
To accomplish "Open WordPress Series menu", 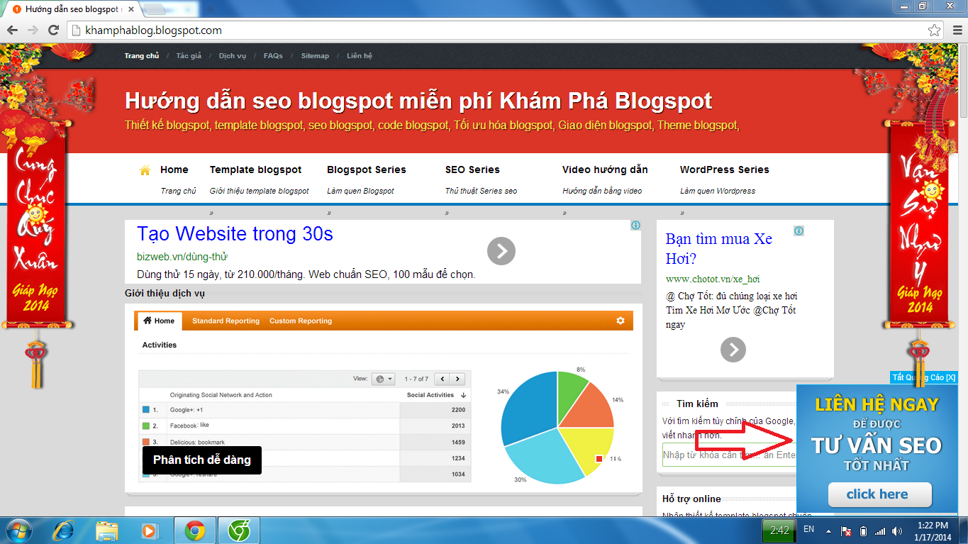I will (725, 170).
